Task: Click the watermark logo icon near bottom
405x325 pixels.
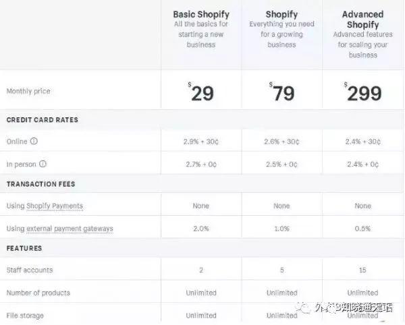Action: (x=304, y=307)
